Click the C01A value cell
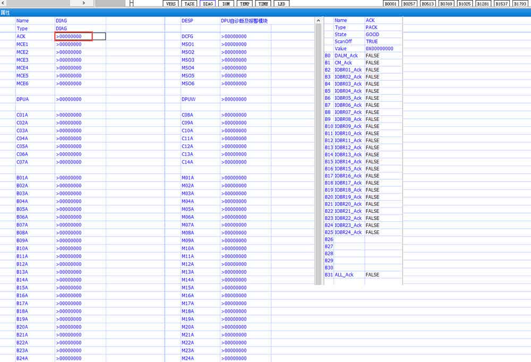The width and height of the screenshot is (531, 362). [x=80, y=115]
